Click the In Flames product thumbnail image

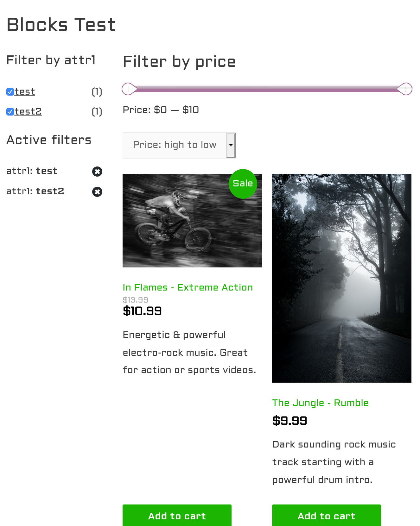tap(192, 221)
